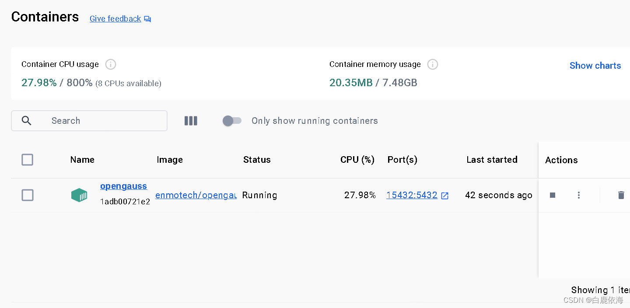This screenshot has width=630, height=308.
Task: Open the container memory usage info tooltip
Action: pos(432,64)
